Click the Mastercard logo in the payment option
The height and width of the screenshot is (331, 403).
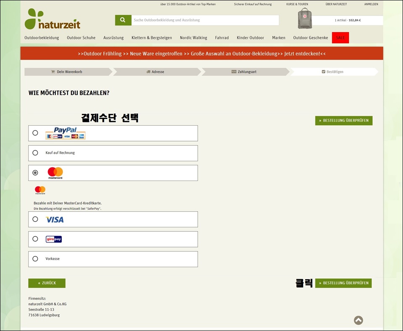tap(55, 173)
